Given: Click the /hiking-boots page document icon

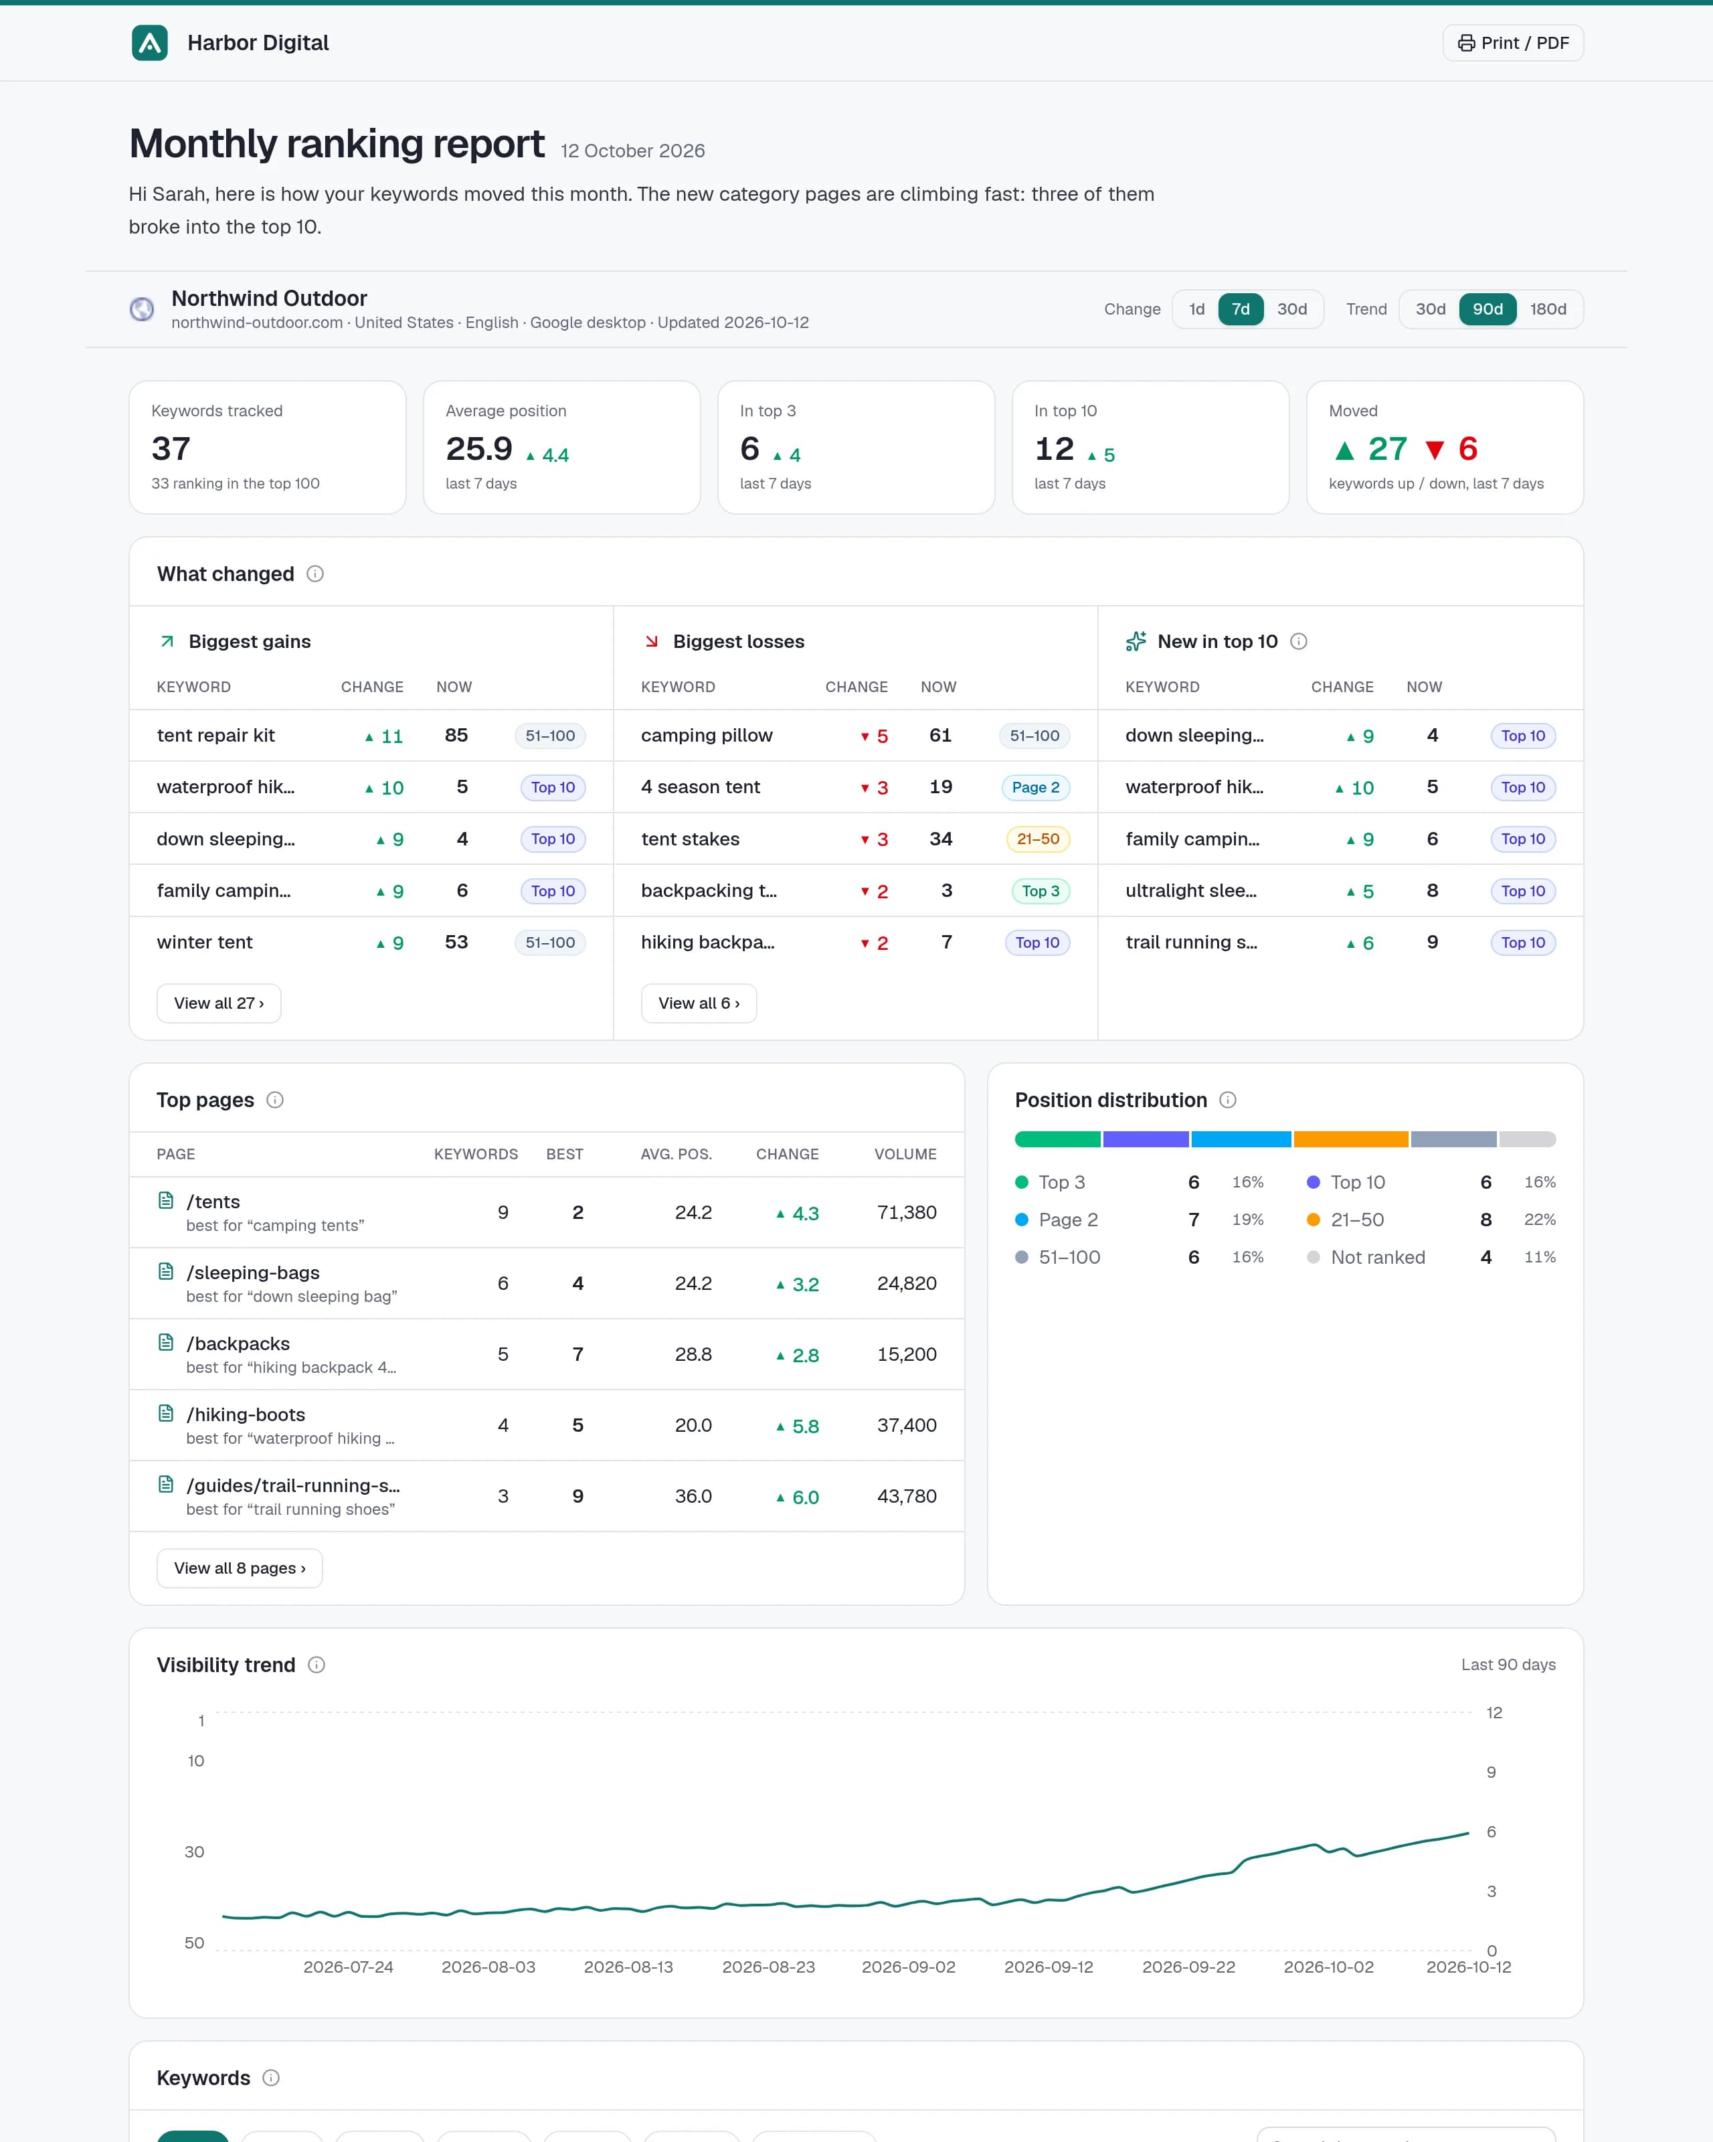Looking at the screenshot, I should 166,1414.
